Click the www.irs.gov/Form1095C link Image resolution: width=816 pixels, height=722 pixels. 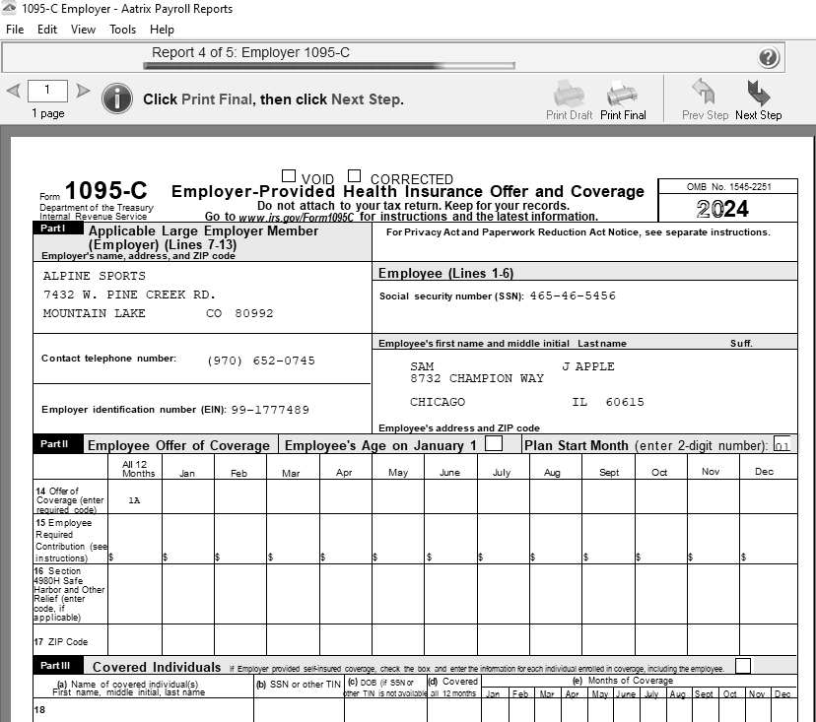[296, 217]
